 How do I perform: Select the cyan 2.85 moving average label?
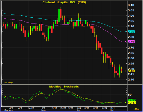131,32
